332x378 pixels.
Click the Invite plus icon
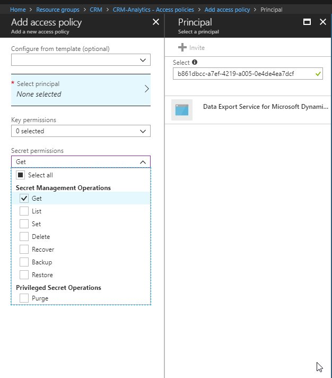(182, 48)
